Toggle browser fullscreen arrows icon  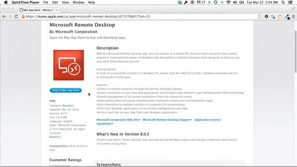(x=293, y=8)
